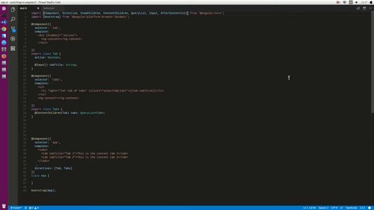Close the app.ts editor tab
The width and height of the screenshot is (374, 210).
pyautogui.click(x=38, y=8)
